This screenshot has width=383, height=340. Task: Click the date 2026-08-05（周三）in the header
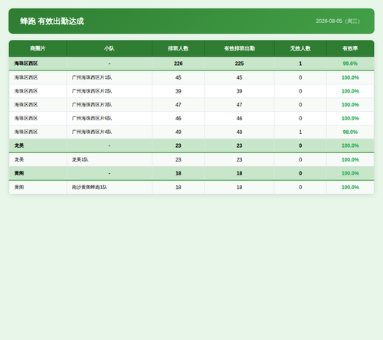(338, 21)
